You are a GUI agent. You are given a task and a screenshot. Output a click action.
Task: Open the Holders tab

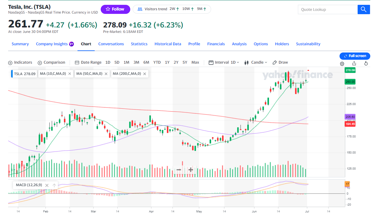[282, 44]
